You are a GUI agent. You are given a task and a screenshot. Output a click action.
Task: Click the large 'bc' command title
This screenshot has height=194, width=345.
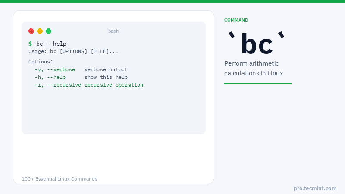(257, 44)
